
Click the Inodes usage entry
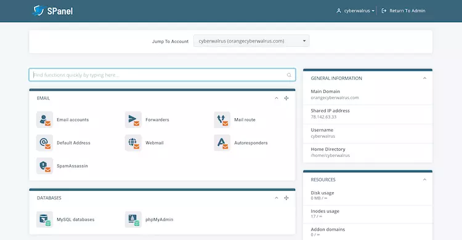point(368,214)
